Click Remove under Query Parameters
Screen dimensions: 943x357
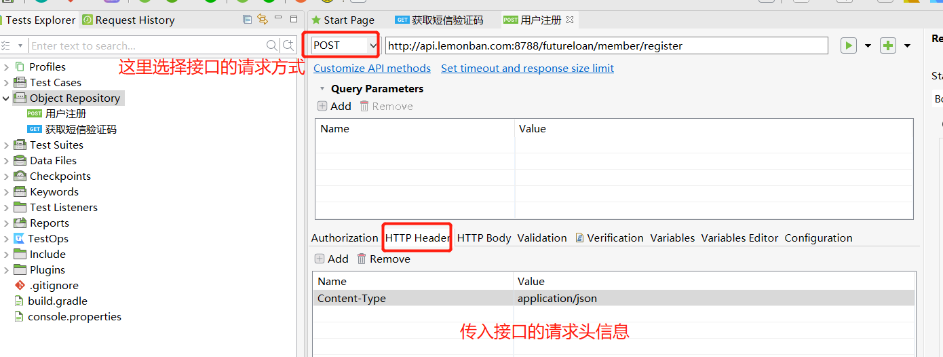tap(386, 106)
